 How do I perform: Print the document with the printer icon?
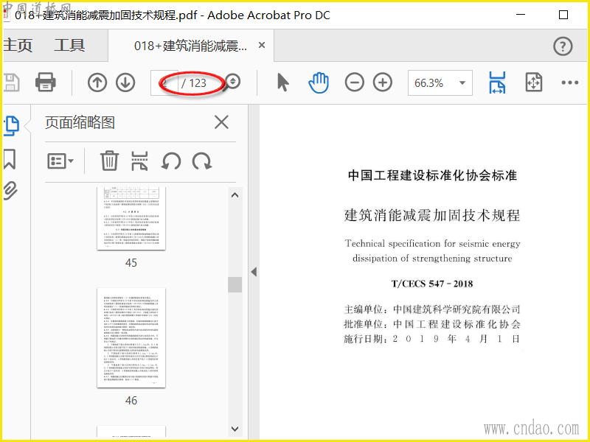(46, 82)
